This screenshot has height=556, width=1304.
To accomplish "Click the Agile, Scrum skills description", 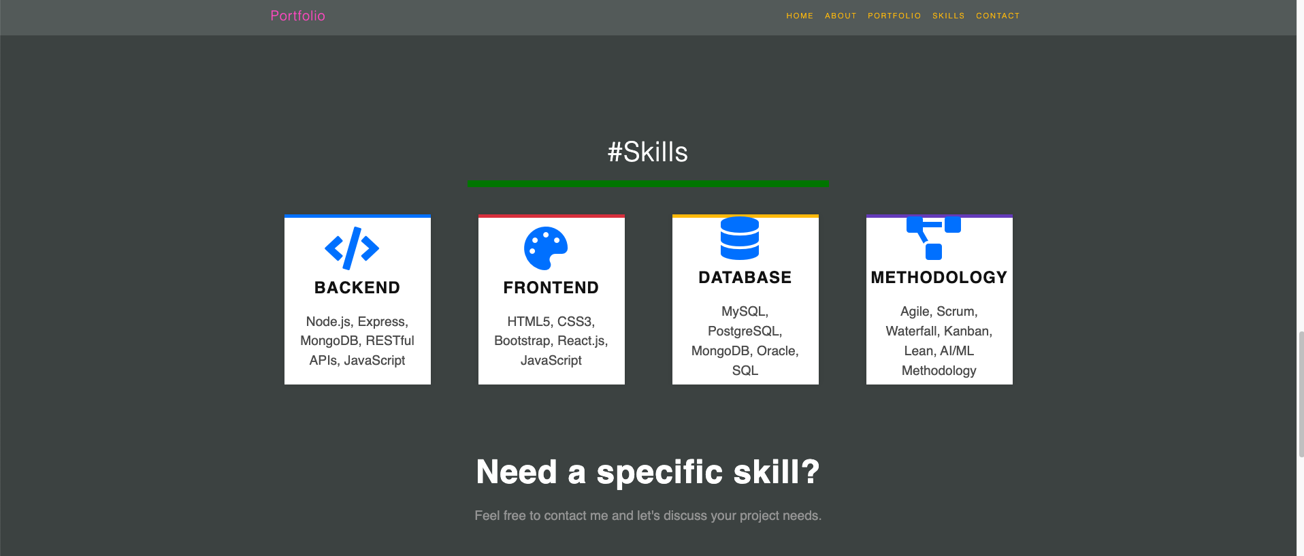I will point(939,341).
